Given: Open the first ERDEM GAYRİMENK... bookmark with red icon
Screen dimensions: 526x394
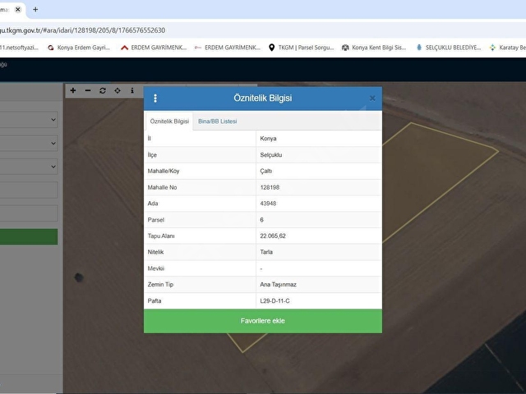Looking at the screenshot, I should coord(154,48).
